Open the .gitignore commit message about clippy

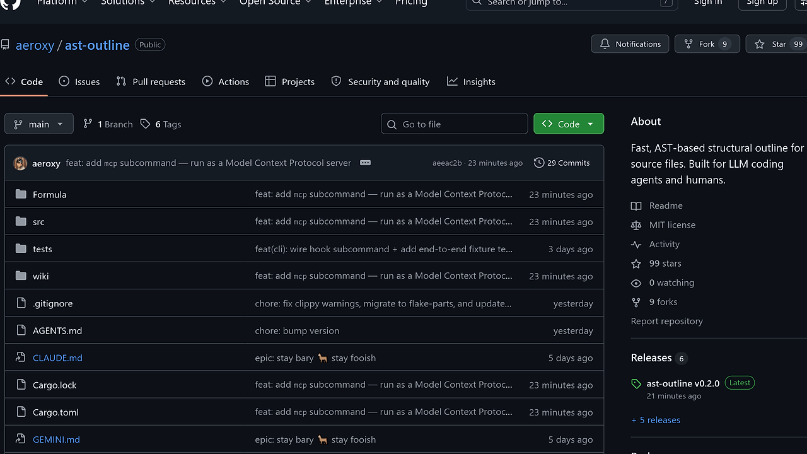click(383, 303)
